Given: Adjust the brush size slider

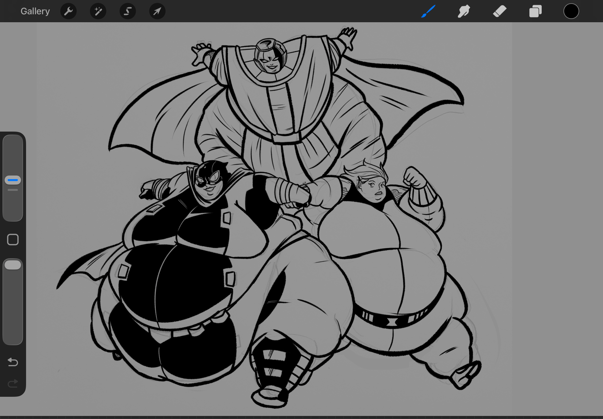Looking at the screenshot, I should coord(13,178).
